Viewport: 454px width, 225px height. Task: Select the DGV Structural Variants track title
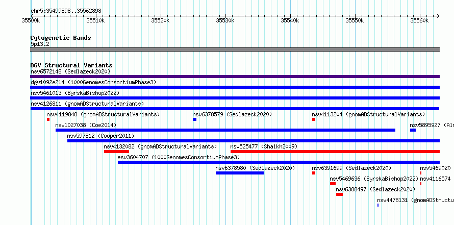point(71,65)
